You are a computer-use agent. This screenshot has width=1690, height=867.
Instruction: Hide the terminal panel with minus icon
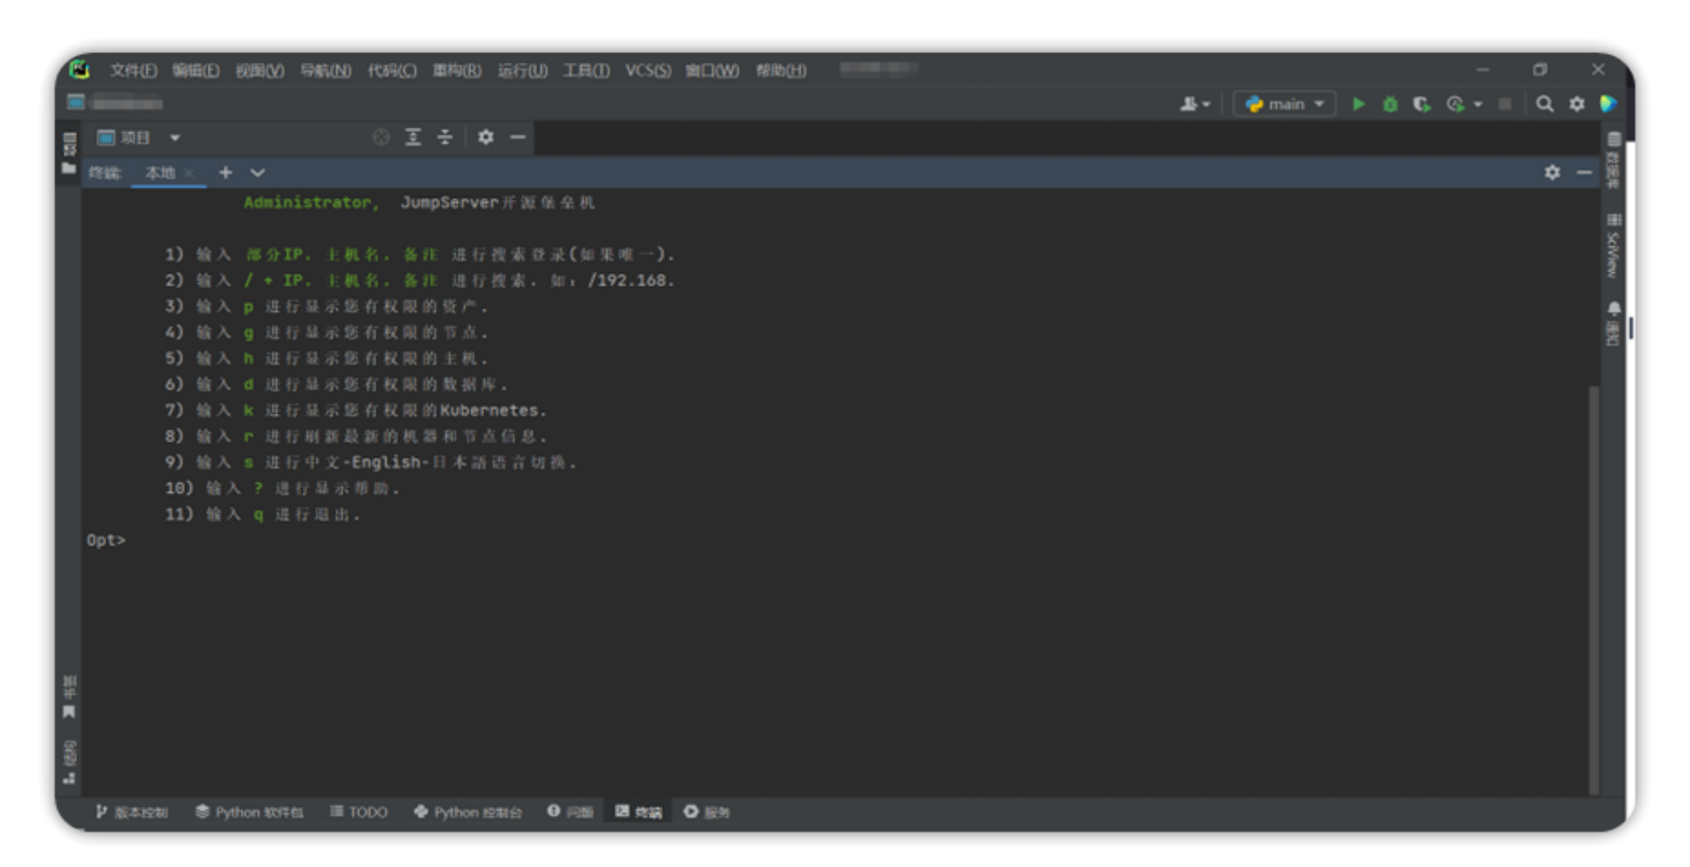click(1584, 172)
